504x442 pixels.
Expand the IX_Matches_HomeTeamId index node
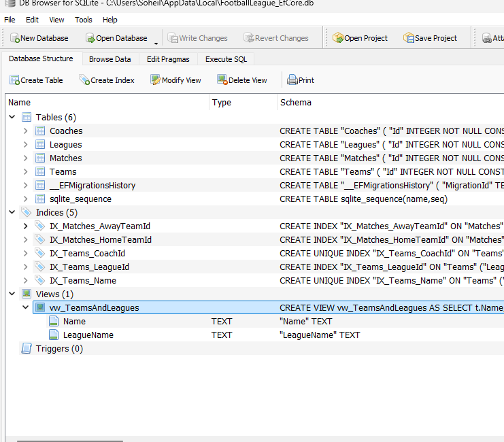(x=25, y=239)
